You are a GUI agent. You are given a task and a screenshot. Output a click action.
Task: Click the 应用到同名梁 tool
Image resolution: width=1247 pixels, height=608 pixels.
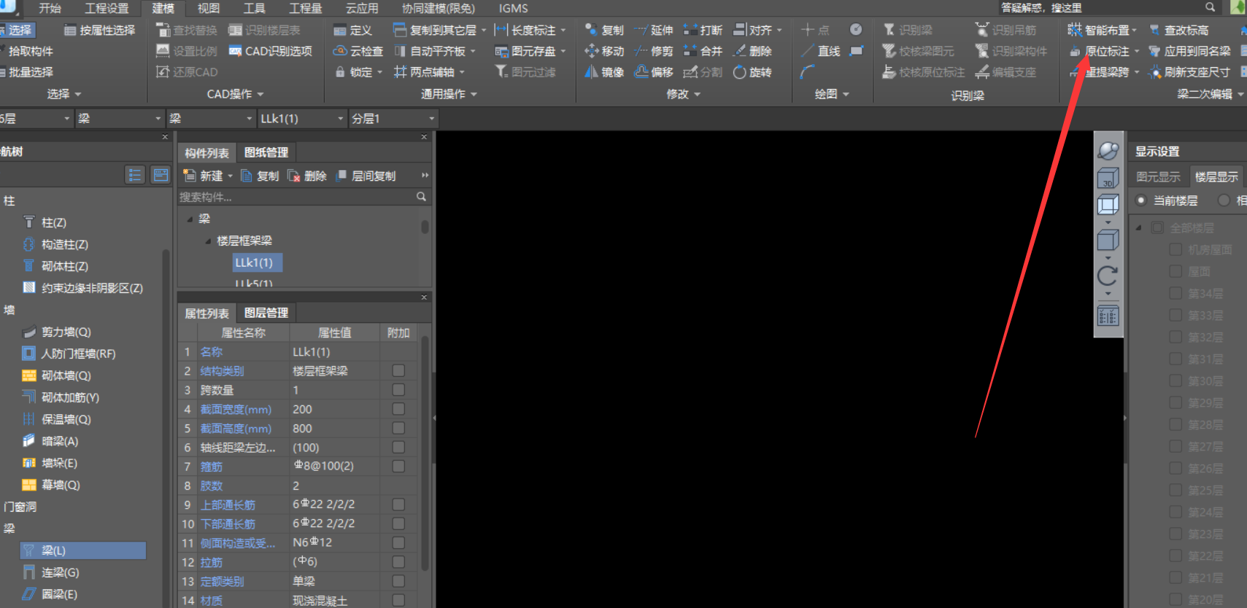click(x=1189, y=51)
